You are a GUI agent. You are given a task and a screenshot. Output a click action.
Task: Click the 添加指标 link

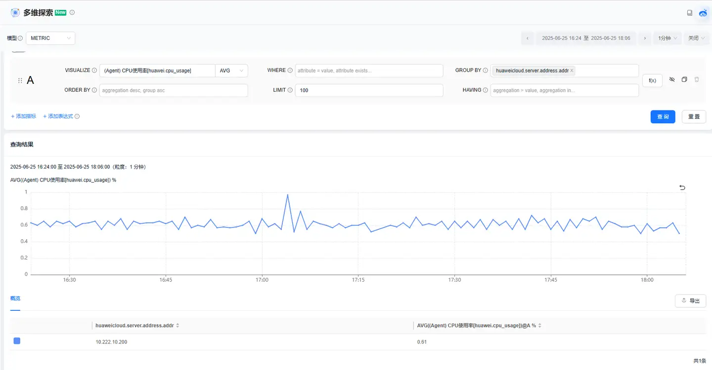tap(23, 116)
